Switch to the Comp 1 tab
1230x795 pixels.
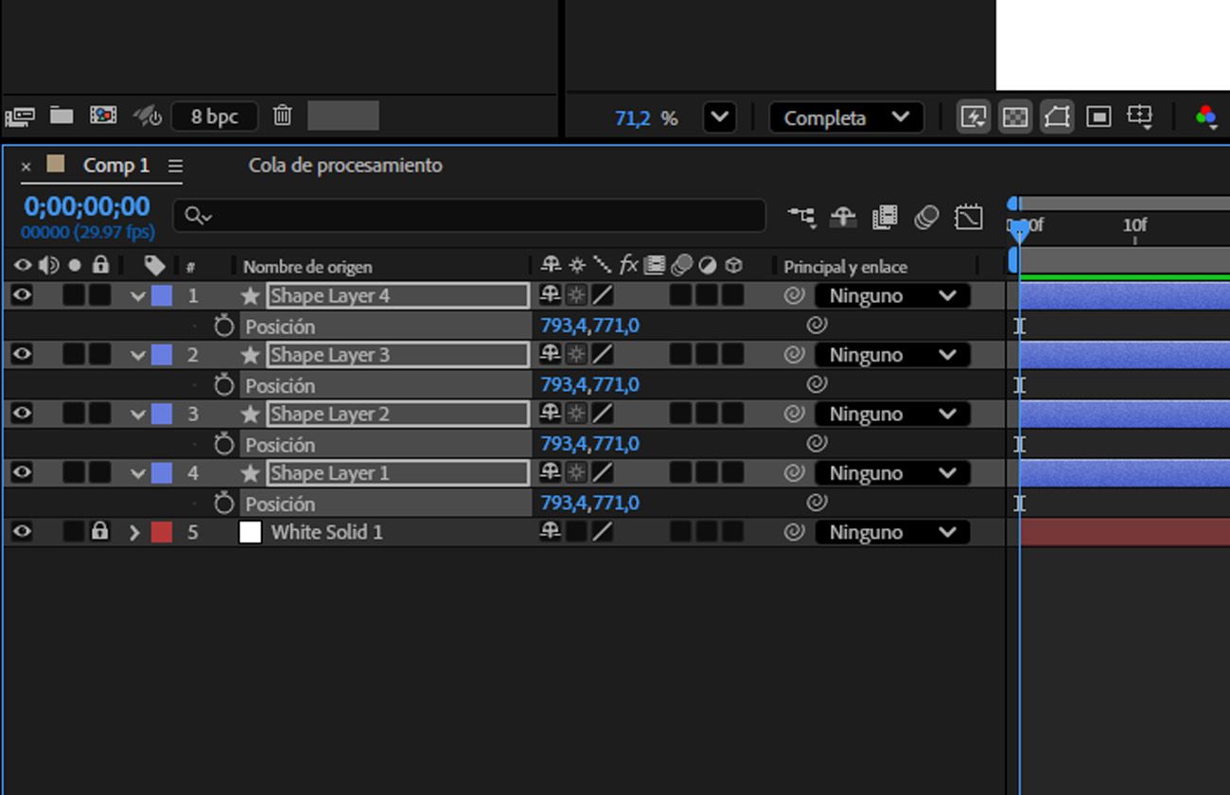pyautogui.click(x=116, y=166)
